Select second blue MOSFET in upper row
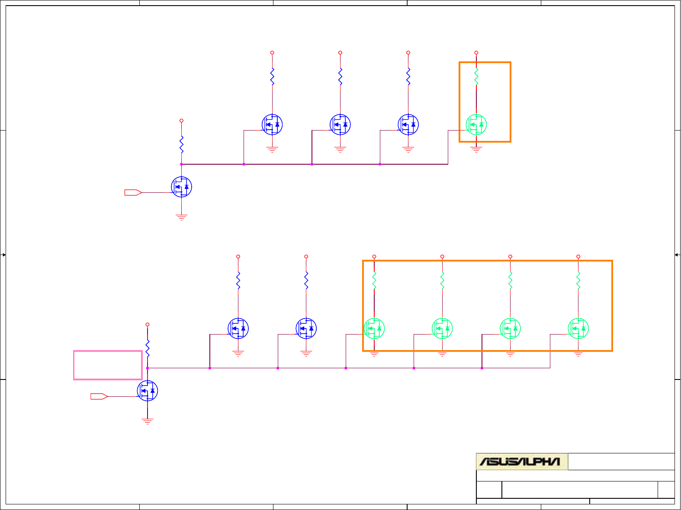 pos(340,124)
